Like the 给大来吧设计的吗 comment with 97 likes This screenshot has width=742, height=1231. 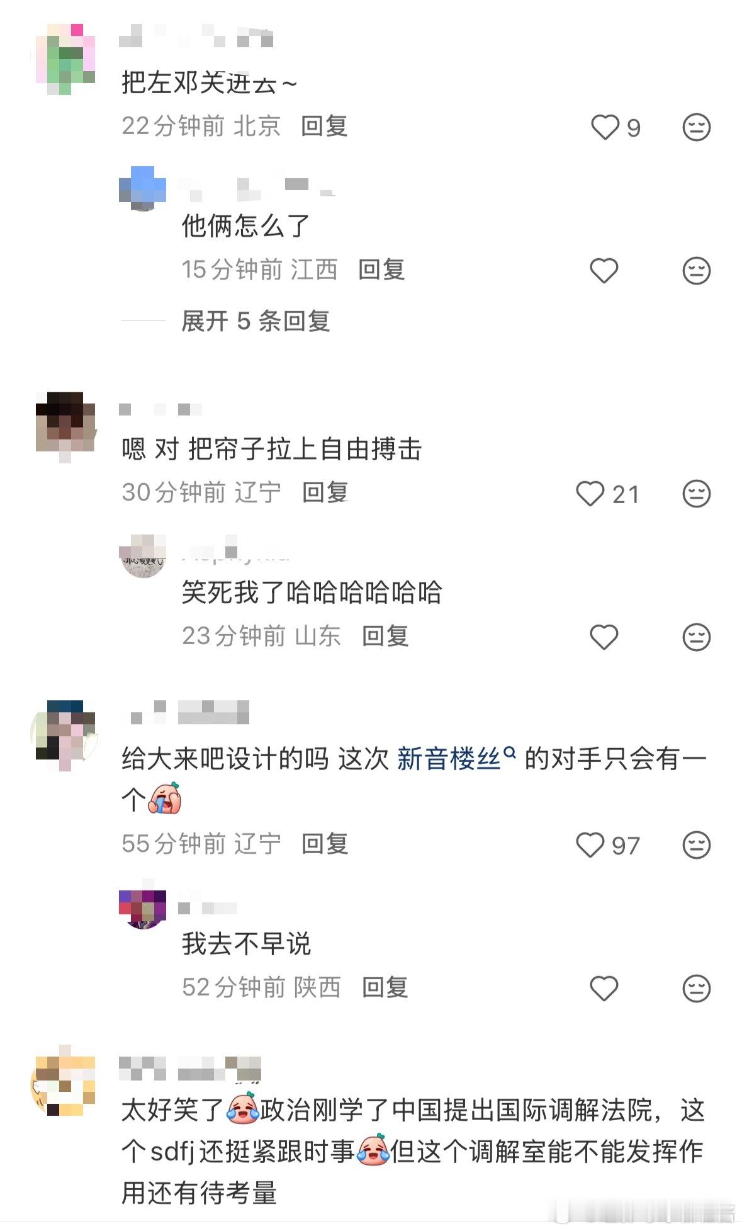tap(590, 845)
